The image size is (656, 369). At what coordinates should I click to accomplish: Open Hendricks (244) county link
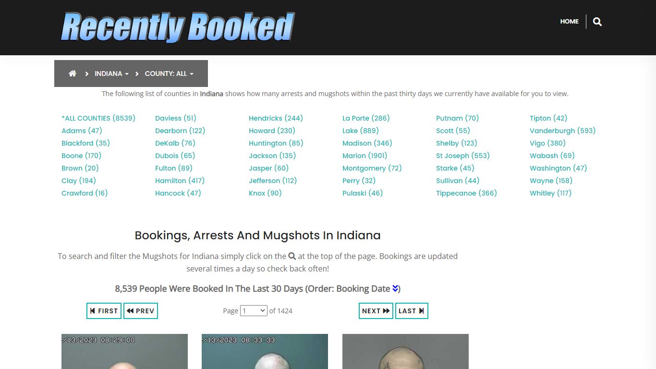[x=276, y=118]
